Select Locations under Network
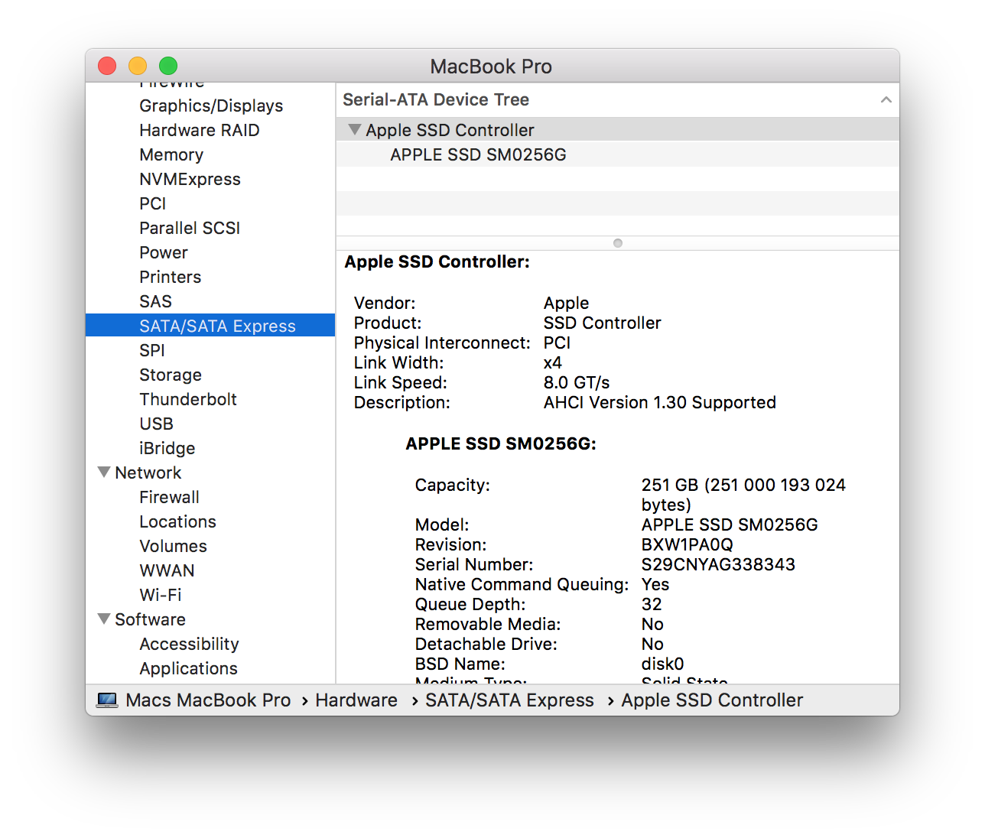Screen dimensions: 985x838 pyautogui.click(x=177, y=521)
